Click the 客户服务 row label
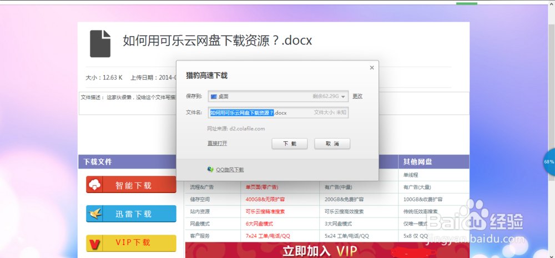Screen dimensions: 555x258 coord(200,236)
